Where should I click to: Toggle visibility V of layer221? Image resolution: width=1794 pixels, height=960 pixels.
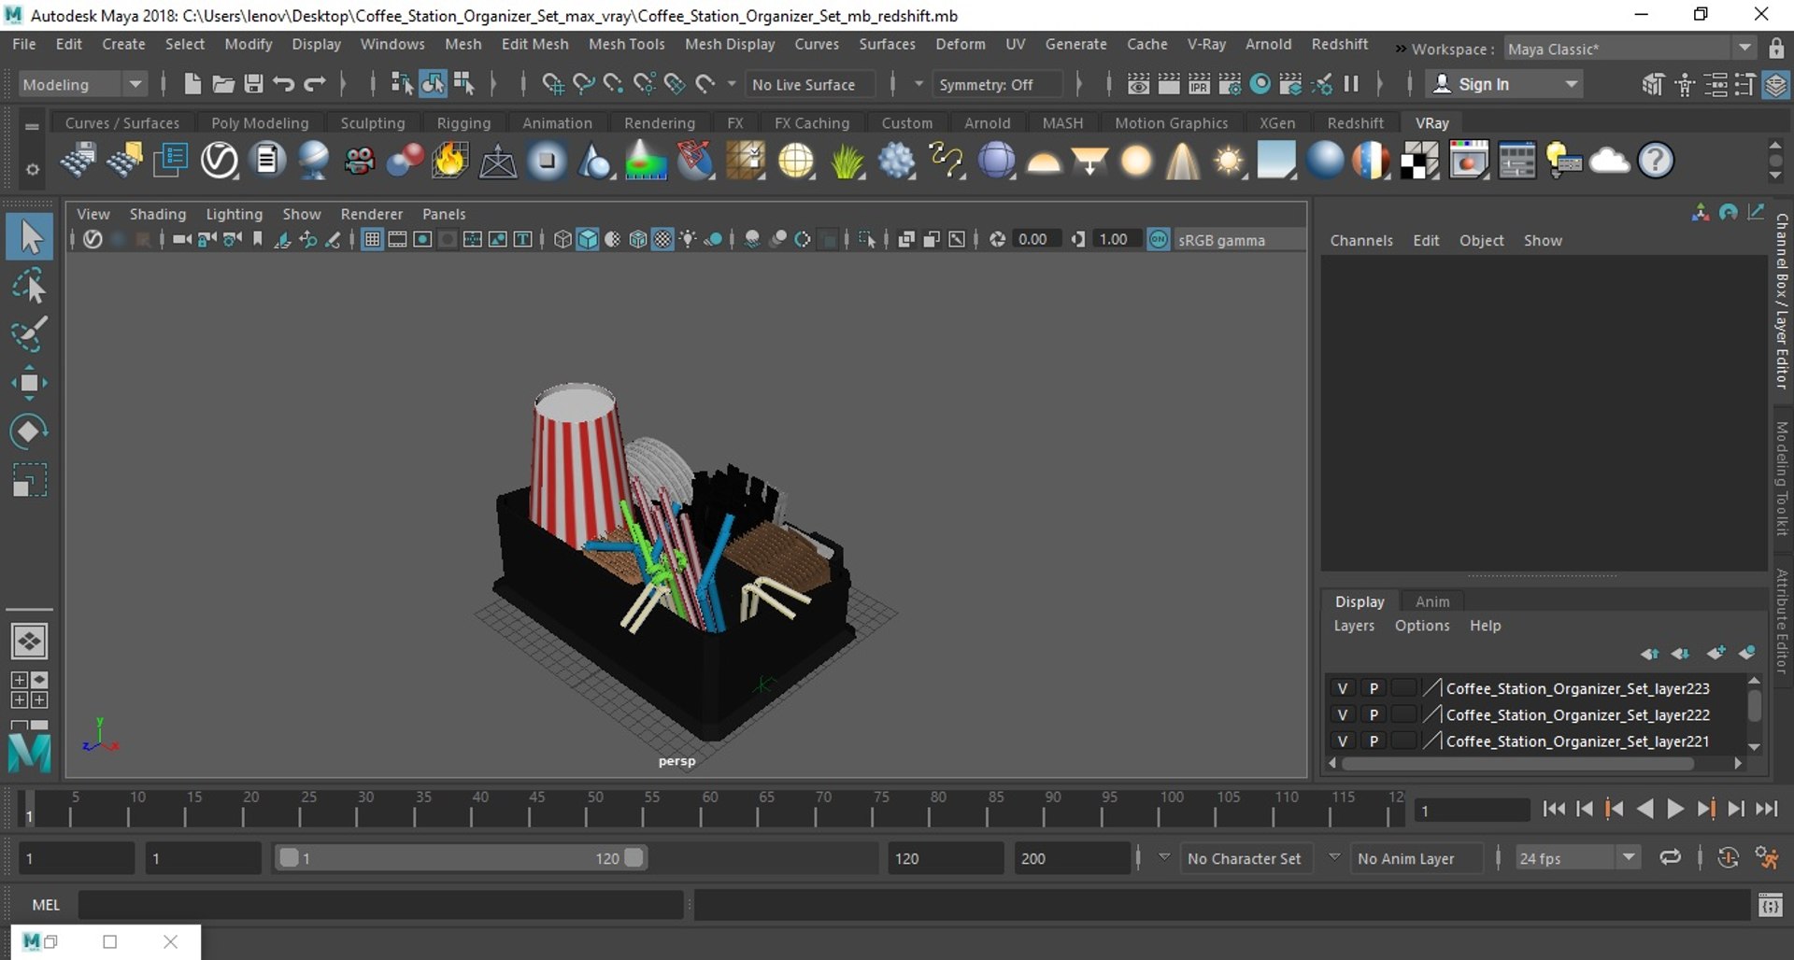click(1343, 741)
